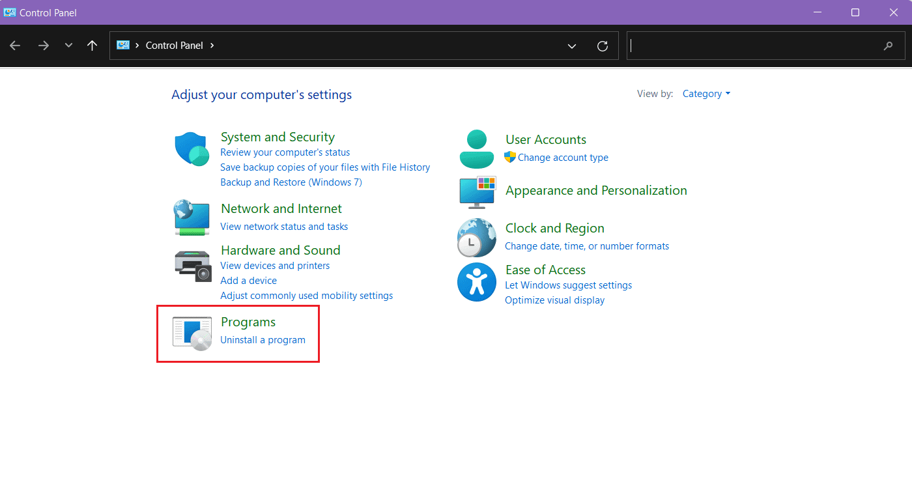Expand the chevron after Control Panel breadcrumb
912x480 pixels.
(212, 46)
